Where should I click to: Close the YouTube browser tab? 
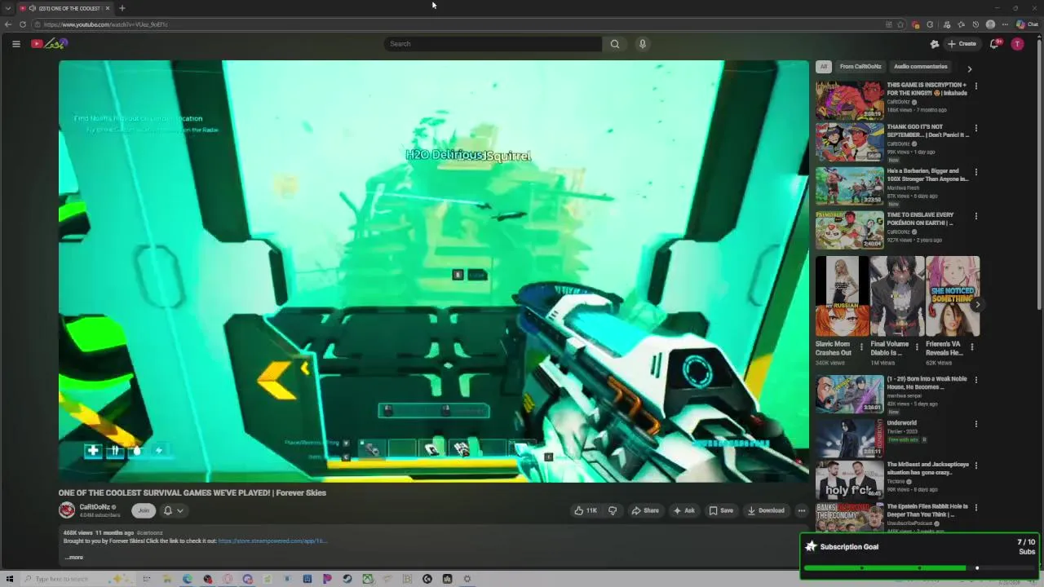107,8
